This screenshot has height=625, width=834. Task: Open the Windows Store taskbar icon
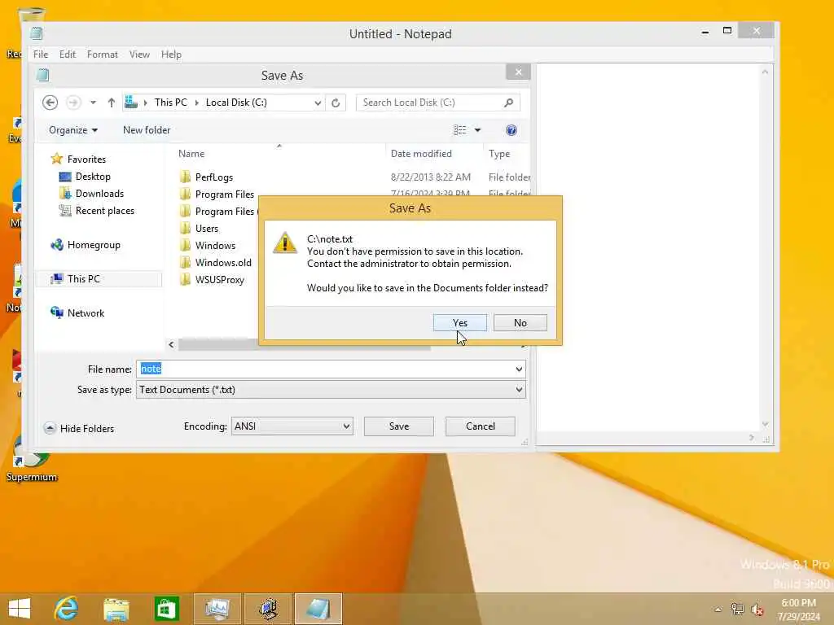[x=166, y=609]
